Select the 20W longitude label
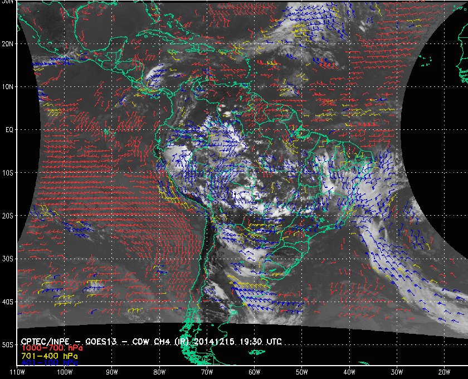468x379 pixels. click(444, 372)
